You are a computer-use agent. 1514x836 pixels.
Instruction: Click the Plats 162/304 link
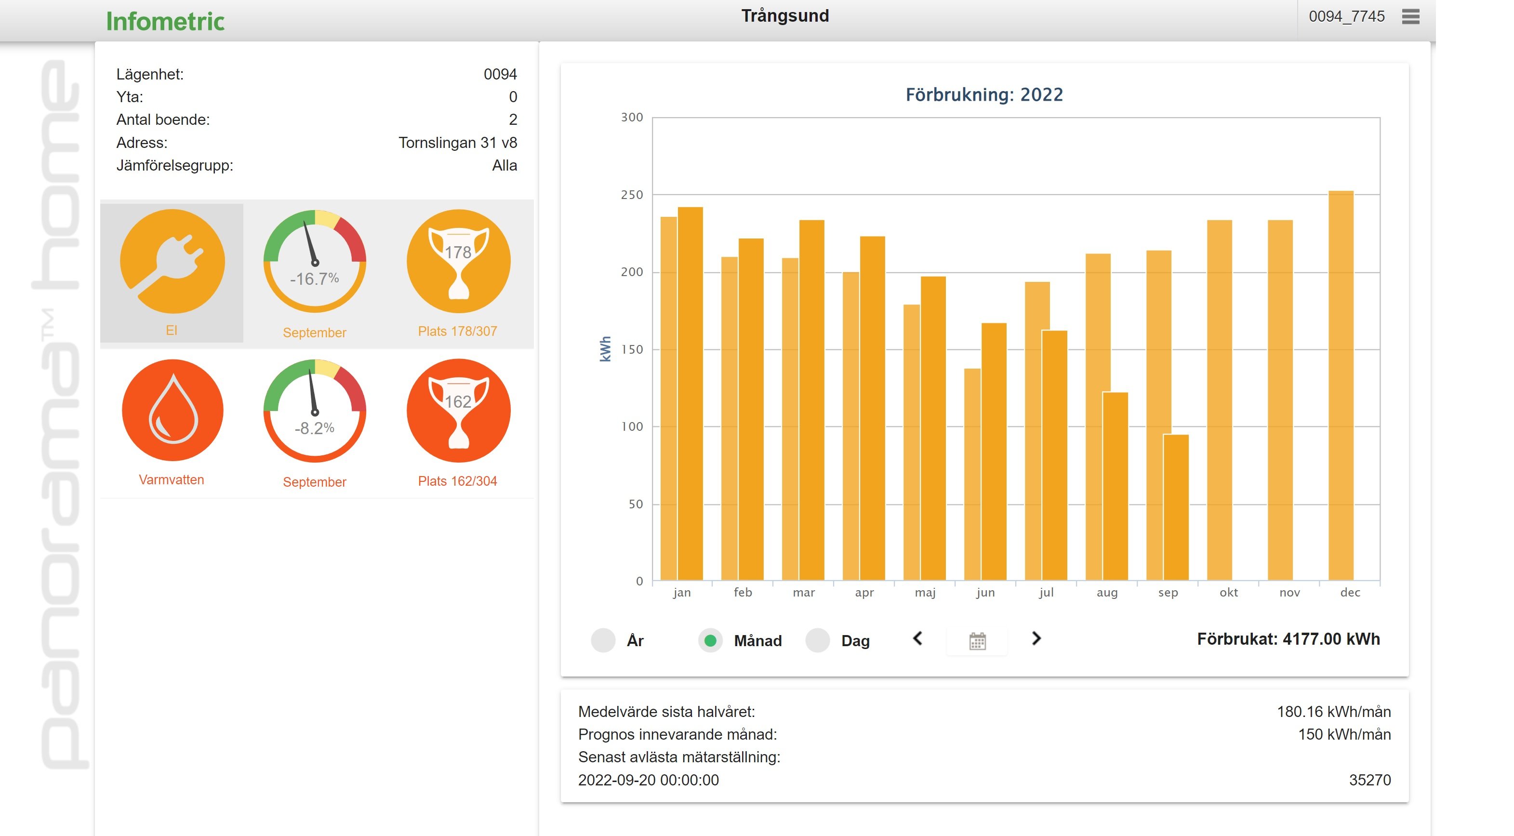click(x=457, y=481)
